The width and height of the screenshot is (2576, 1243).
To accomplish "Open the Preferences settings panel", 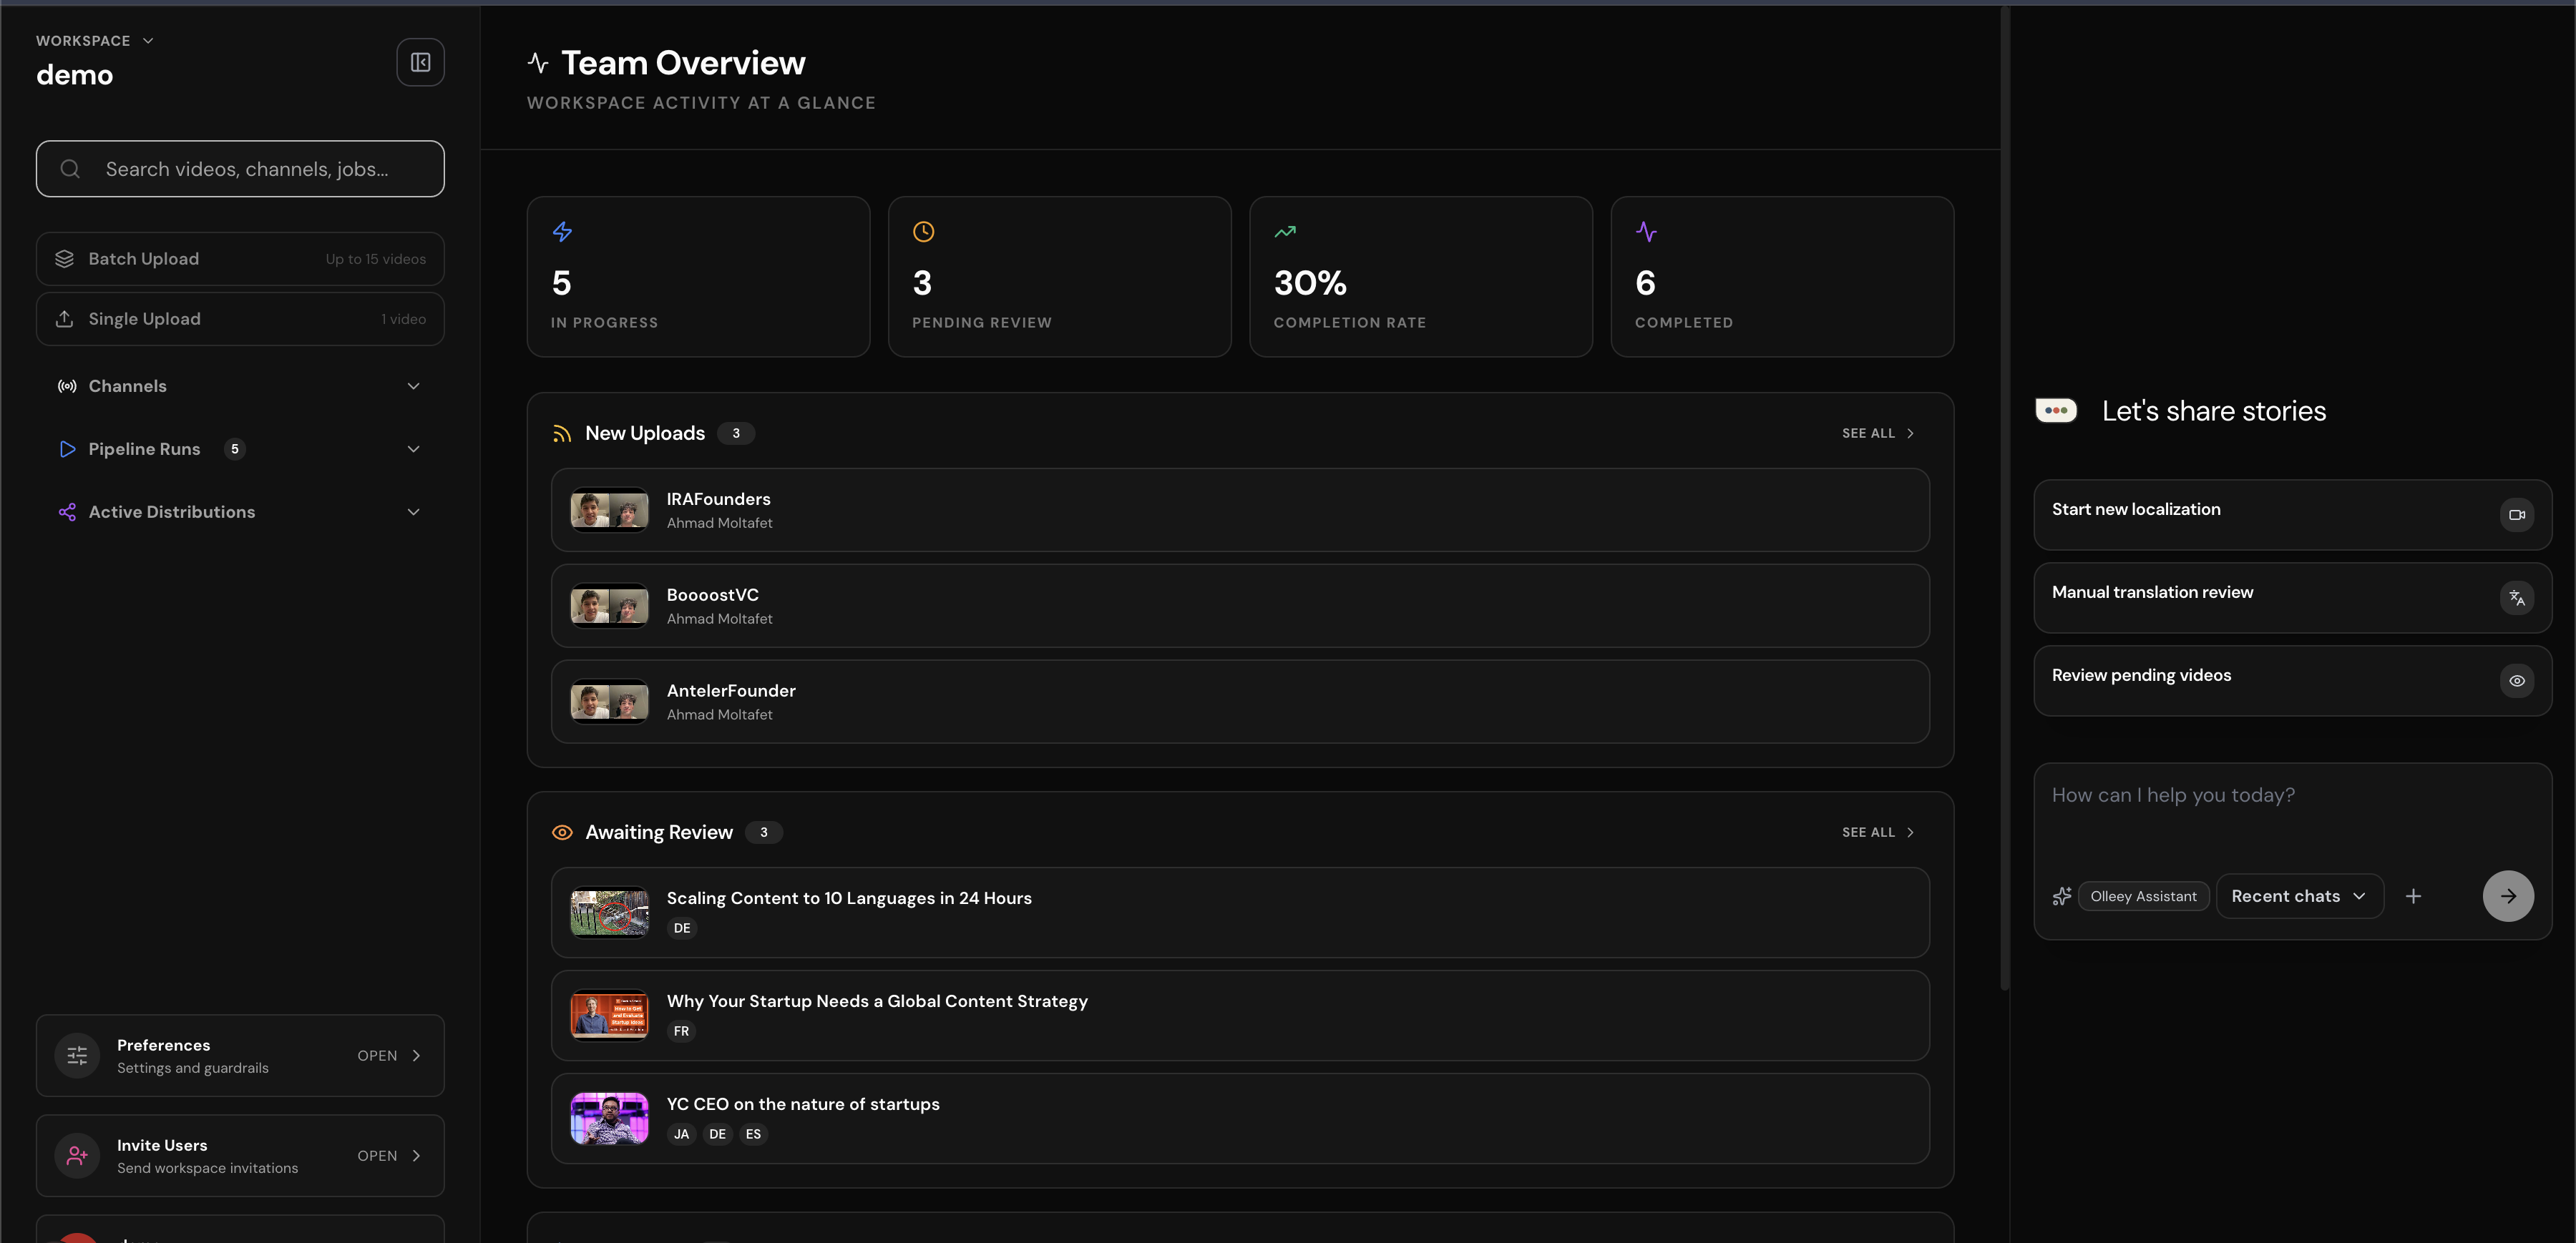I will (240, 1055).
